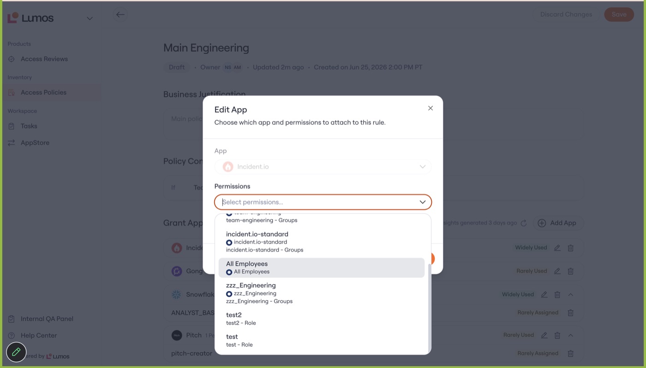
Task: Click the Draft status badge
Action: 177,67
